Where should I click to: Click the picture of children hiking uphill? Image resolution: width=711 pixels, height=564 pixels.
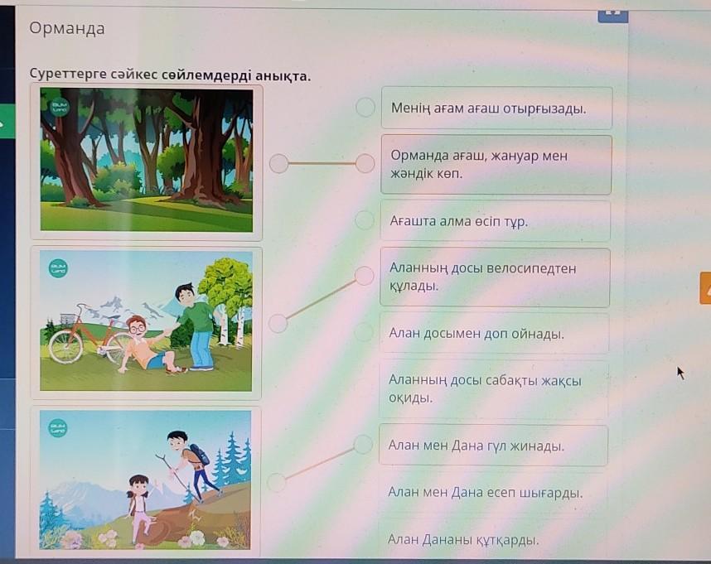point(145,480)
